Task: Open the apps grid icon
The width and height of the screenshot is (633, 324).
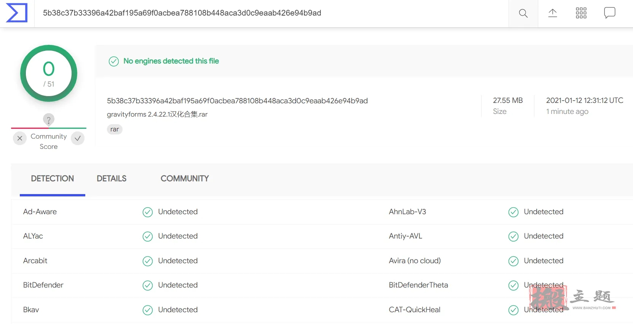Action: pos(581,13)
